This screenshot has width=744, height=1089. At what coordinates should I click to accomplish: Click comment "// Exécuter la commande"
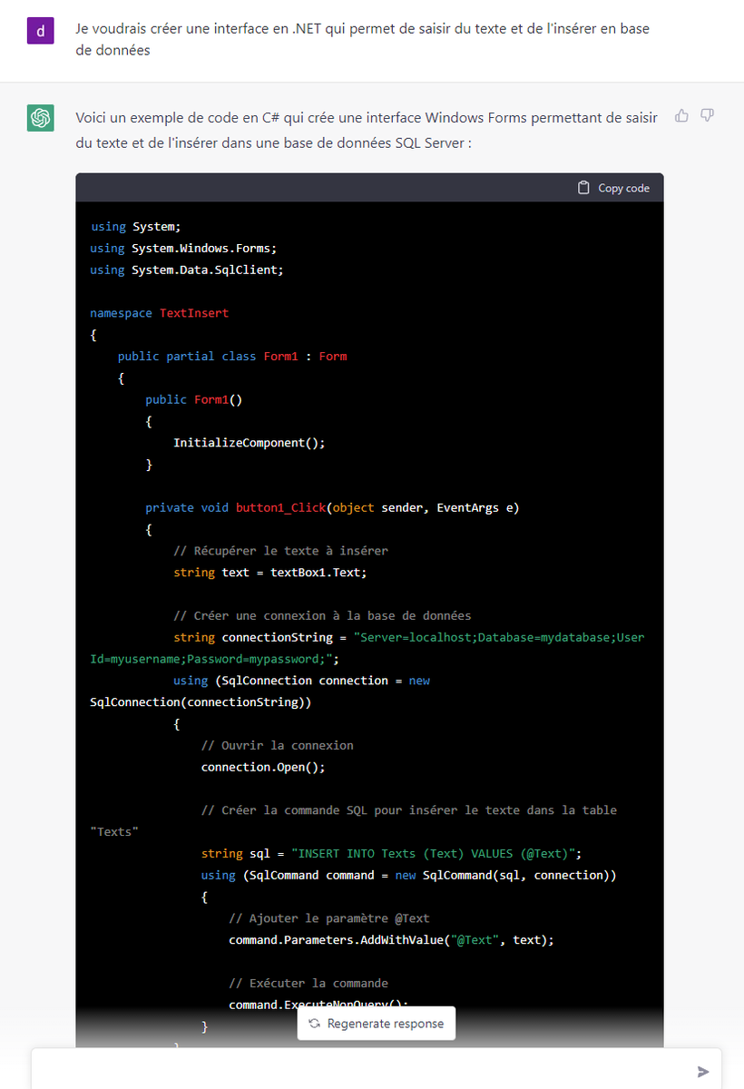click(x=308, y=984)
